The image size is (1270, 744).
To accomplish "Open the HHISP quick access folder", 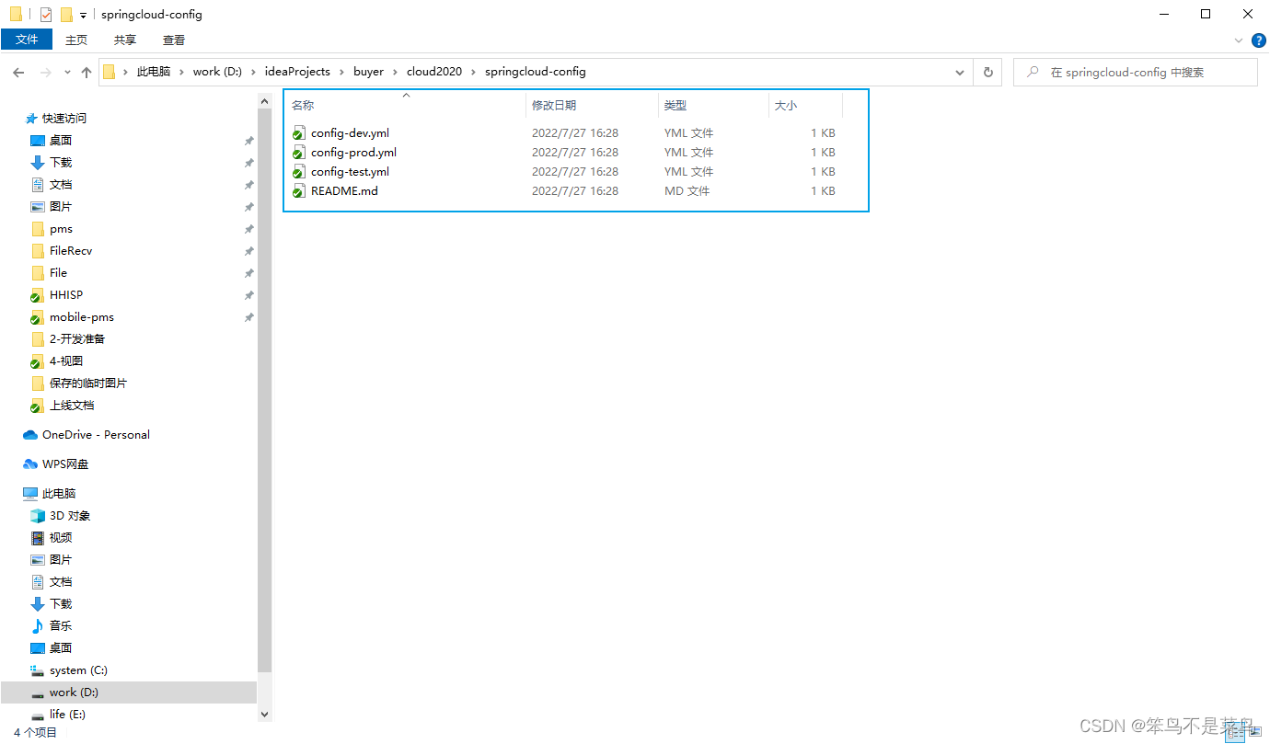I will click(x=66, y=295).
